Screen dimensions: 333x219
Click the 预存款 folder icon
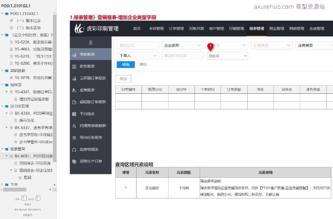[7, 85]
